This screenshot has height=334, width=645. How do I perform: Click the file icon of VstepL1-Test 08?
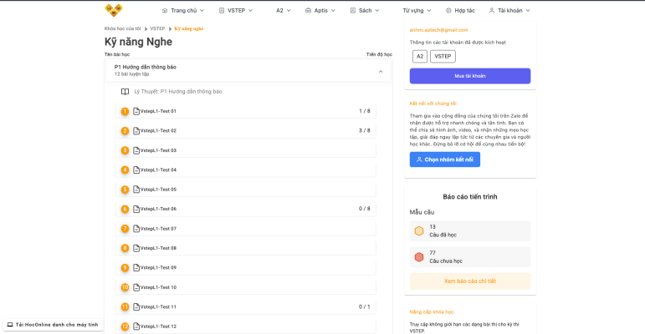(136, 248)
